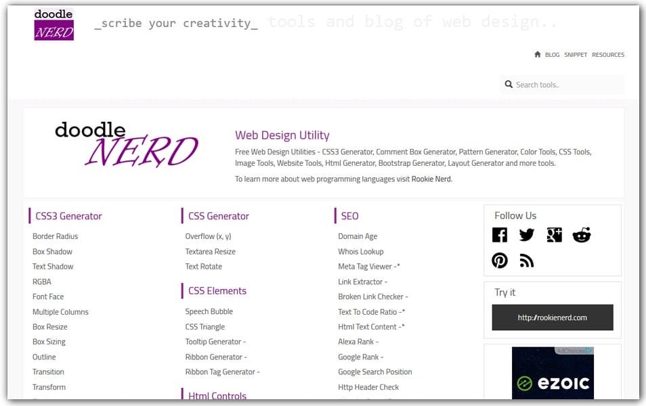This screenshot has height=406, width=646.
Task: Select the RESOURCES navigation item
Action: 607,55
